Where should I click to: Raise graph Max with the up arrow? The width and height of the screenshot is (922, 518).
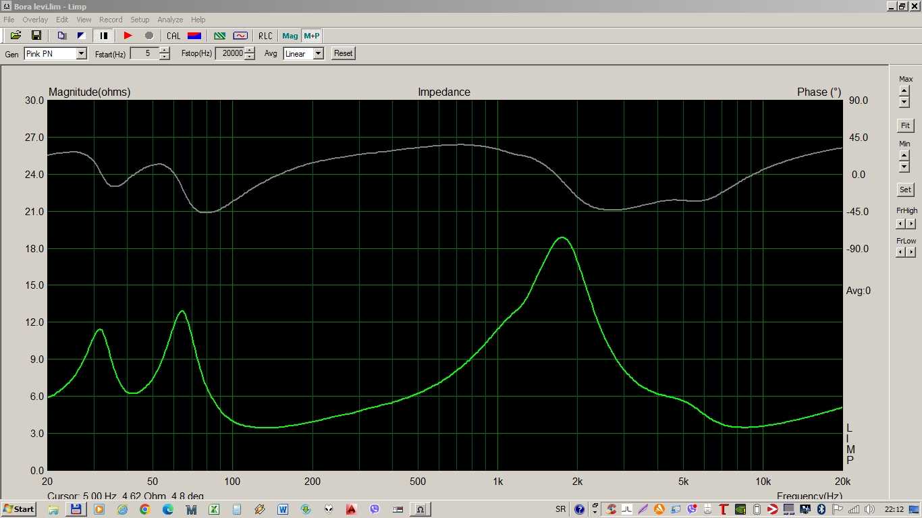pyautogui.click(x=904, y=91)
